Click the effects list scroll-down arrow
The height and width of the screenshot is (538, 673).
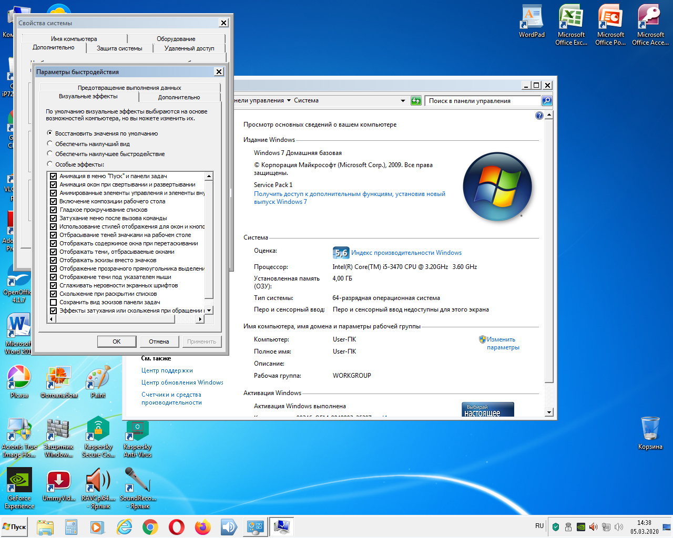coord(209,311)
